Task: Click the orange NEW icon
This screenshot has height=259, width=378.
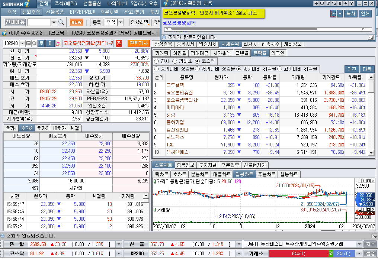Action: [76, 22]
